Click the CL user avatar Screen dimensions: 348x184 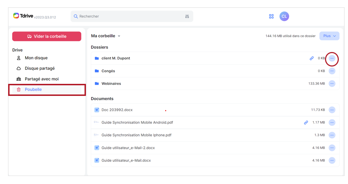tap(284, 16)
